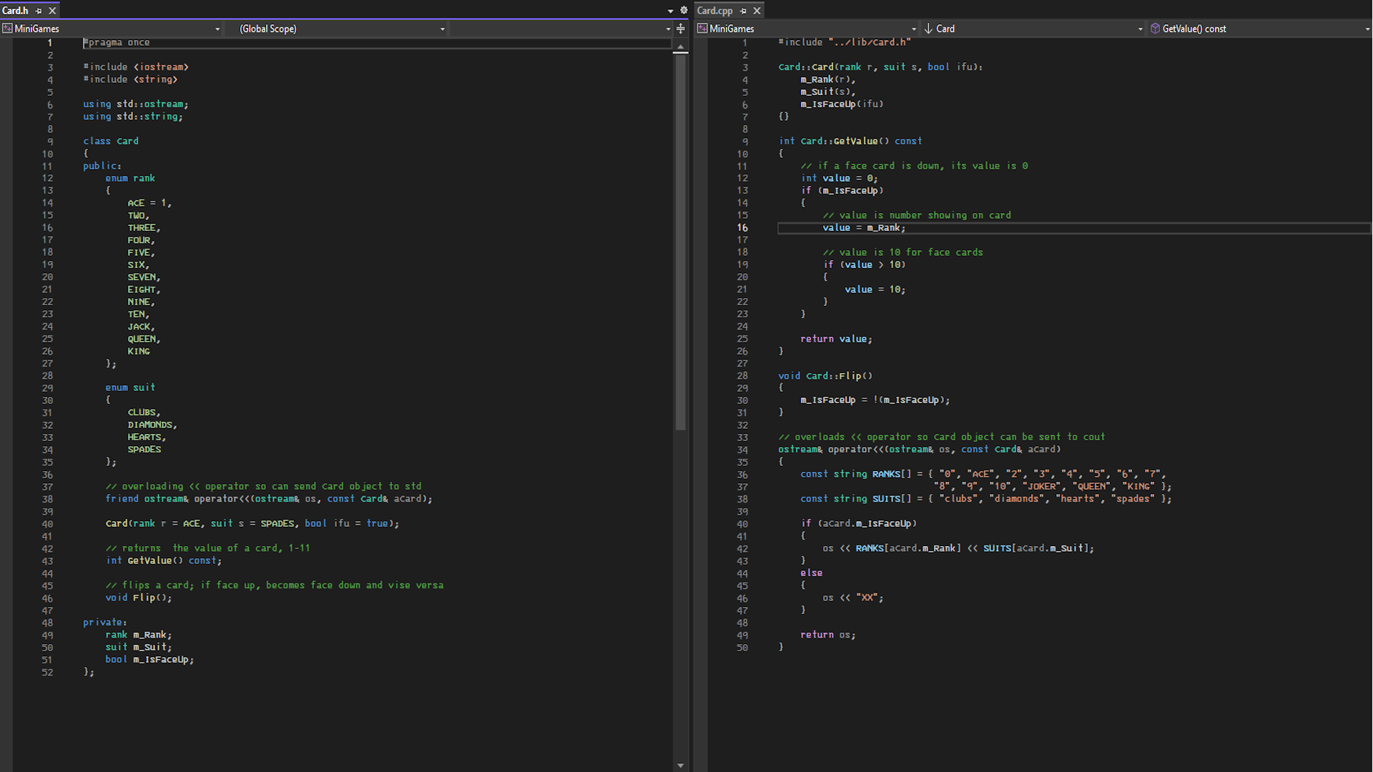Click 'os << "XX";' line
The width and height of the screenshot is (1373, 772).
point(853,598)
